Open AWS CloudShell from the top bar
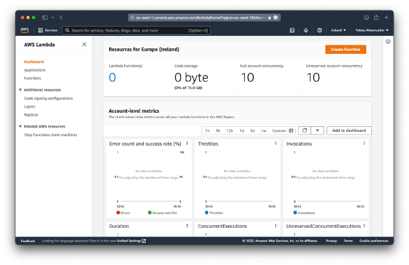409x265 pixels. [x=292, y=30]
